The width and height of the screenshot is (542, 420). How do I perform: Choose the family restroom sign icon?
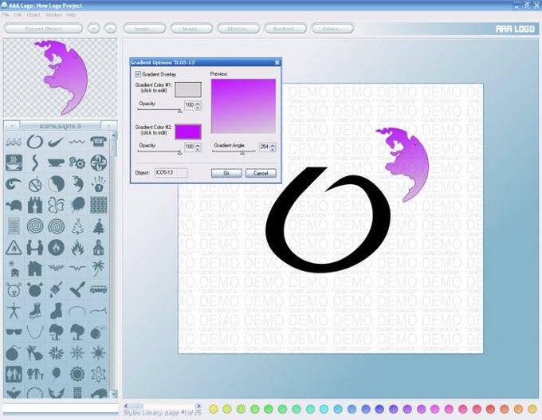[14, 374]
